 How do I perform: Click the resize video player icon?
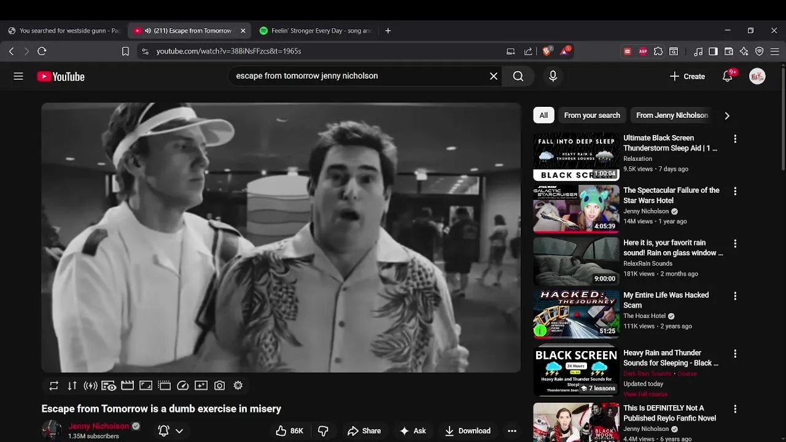coord(146,386)
